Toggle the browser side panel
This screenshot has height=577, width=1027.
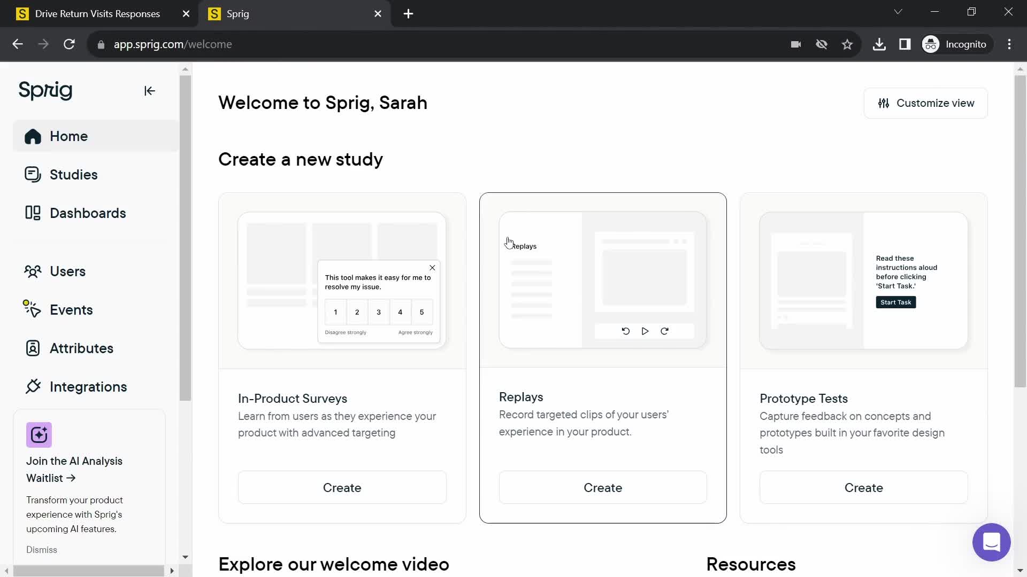(x=905, y=44)
